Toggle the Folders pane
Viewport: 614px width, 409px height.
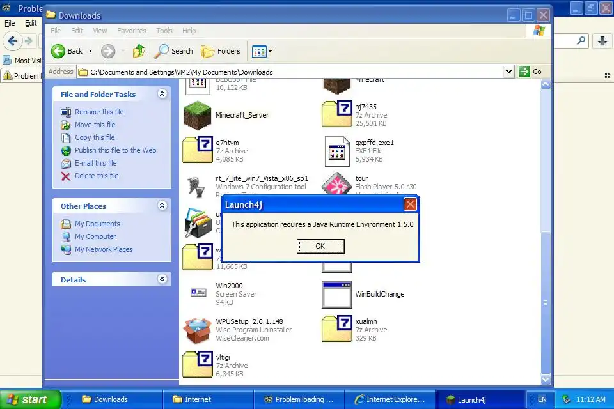[221, 51]
